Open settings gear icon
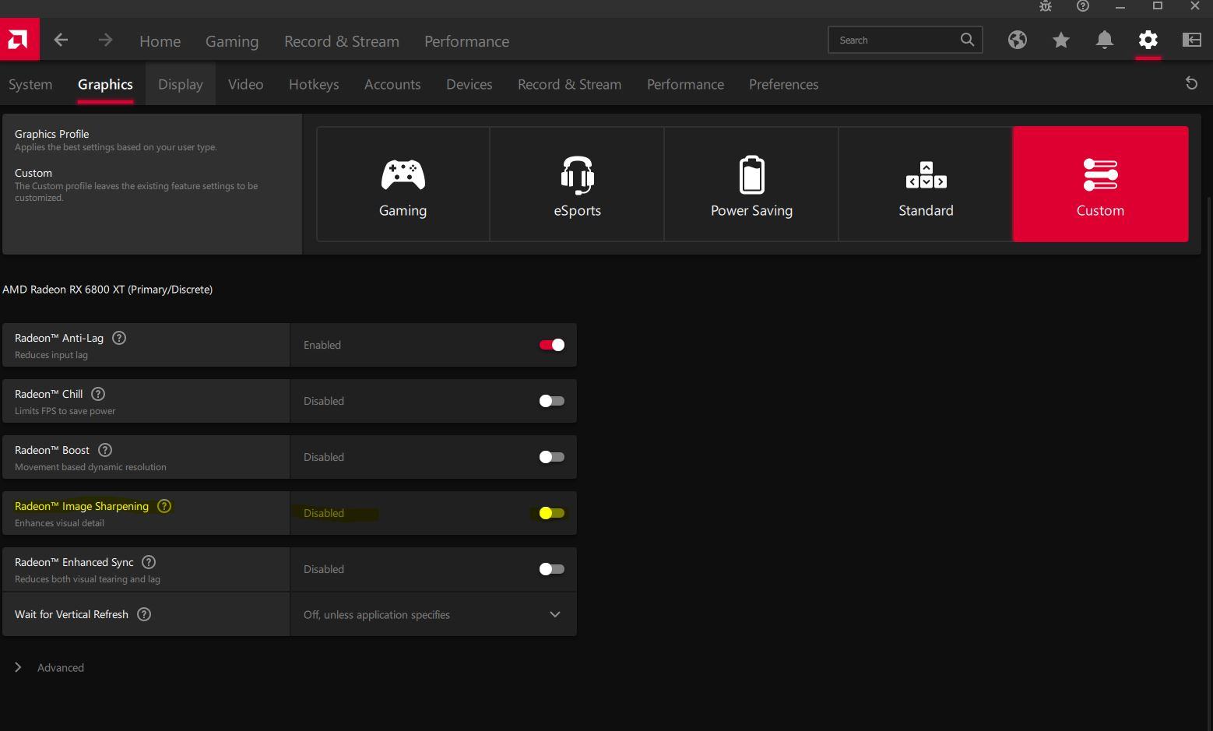1213x731 pixels. pyautogui.click(x=1148, y=40)
